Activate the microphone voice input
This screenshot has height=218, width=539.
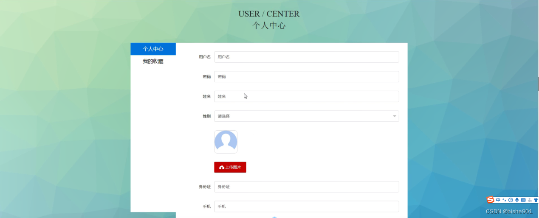click(x=517, y=200)
